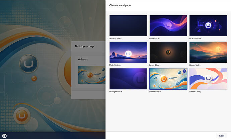Click the 'Midnight Wave' label text
This screenshot has height=139, width=231.
click(x=115, y=92)
